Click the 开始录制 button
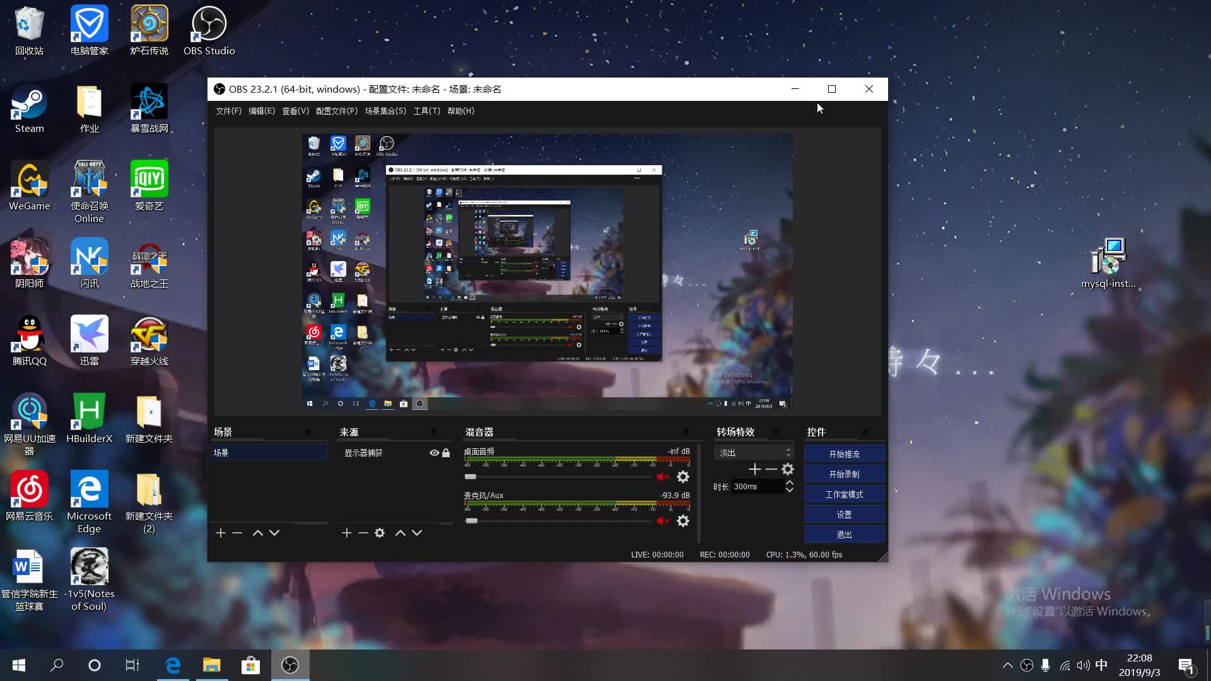1211x681 pixels. [x=844, y=474]
